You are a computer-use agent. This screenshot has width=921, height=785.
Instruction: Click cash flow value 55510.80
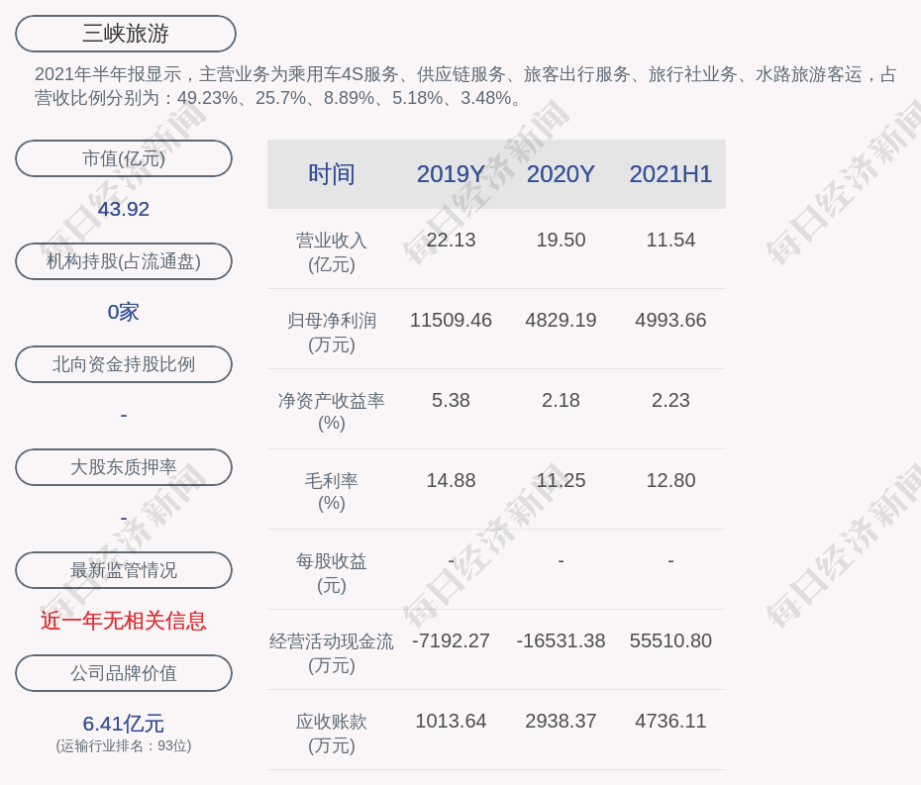click(x=670, y=640)
